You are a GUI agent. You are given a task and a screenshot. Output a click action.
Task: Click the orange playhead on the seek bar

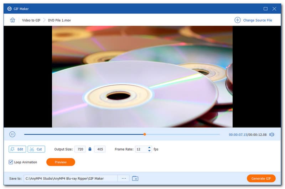click(145, 135)
